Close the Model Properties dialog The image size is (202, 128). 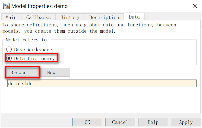[x=195, y=6]
